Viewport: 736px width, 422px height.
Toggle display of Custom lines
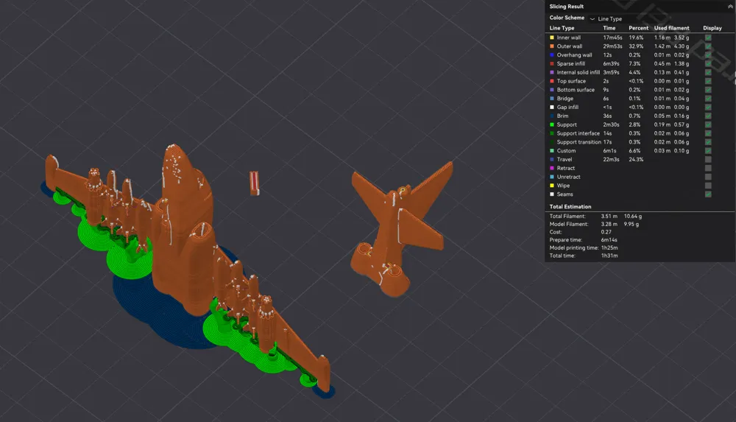pos(708,151)
